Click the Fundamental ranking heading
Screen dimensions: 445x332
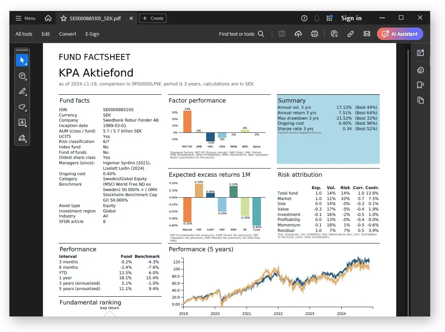(x=90, y=302)
